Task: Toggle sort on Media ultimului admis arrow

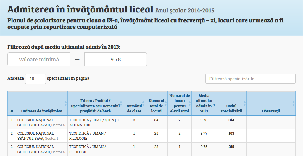Action: click(x=214, y=105)
